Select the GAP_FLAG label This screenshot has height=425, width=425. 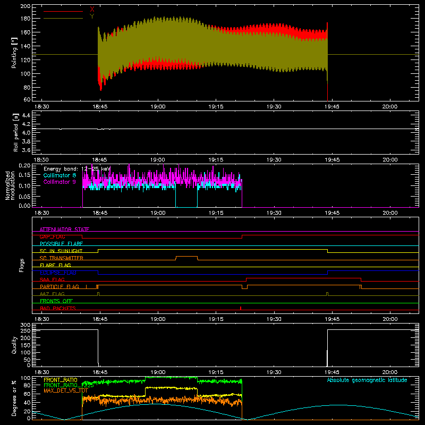(52, 236)
